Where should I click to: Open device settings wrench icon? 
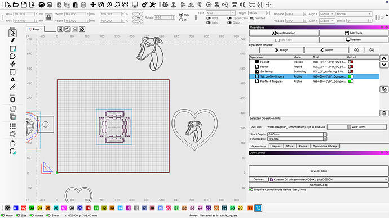click(x=152, y=4)
